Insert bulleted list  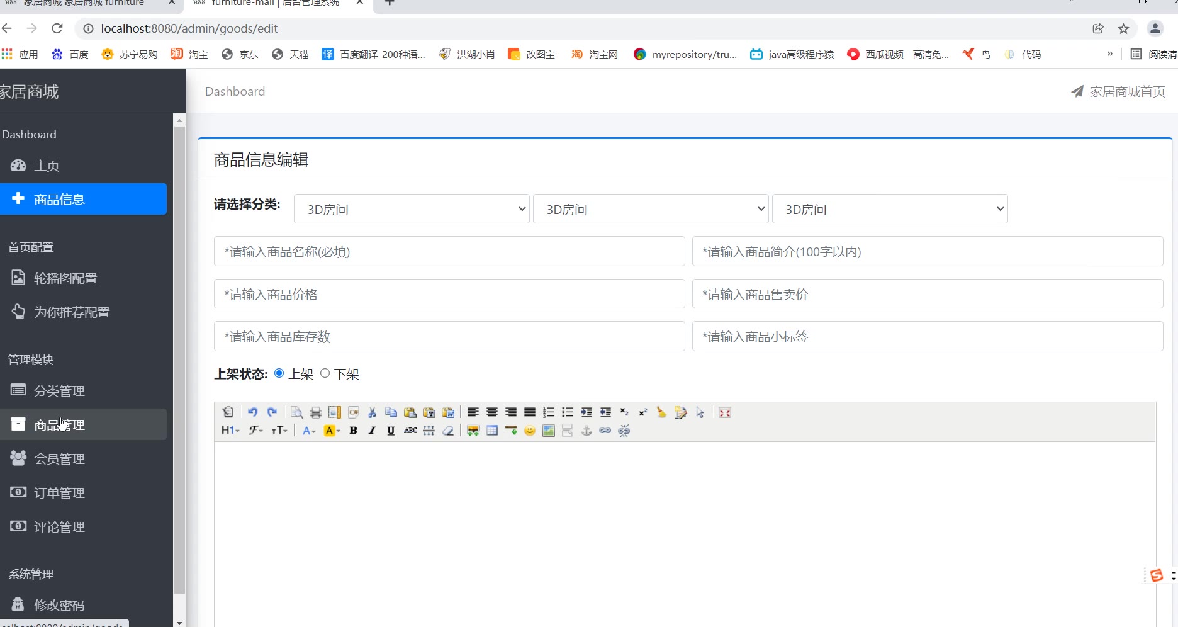click(568, 412)
